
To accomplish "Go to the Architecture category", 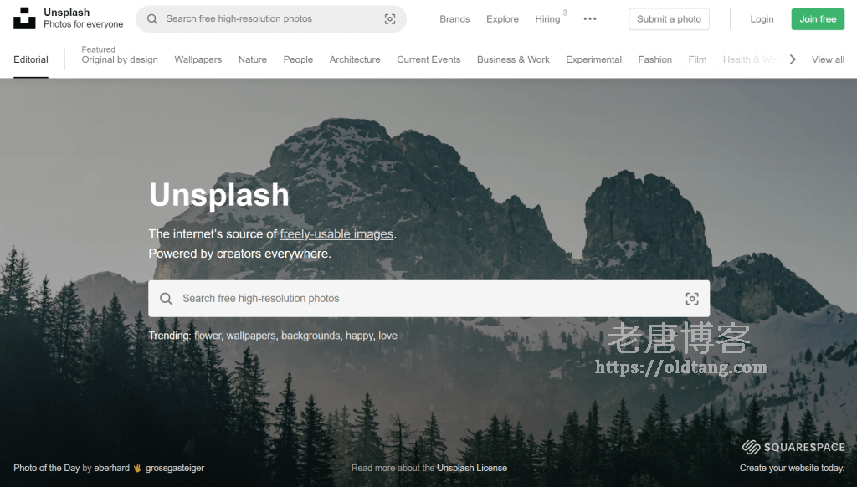I will pos(355,59).
